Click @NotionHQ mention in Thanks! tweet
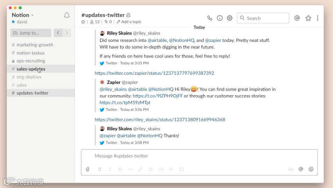 pyautogui.click(x=150, y=136)
